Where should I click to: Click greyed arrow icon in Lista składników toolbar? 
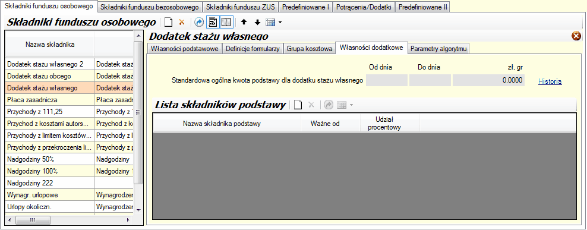pos(329,105)
